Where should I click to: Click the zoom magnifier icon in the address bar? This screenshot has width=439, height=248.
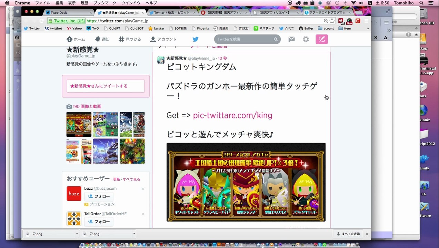pos(326,21)
